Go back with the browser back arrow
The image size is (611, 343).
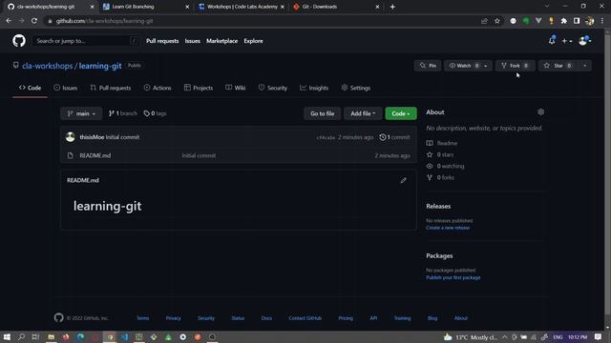(9, 21)
